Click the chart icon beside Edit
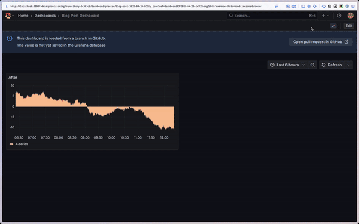The width and height of the screenshot is (359, 224). (x=333, y=26)
